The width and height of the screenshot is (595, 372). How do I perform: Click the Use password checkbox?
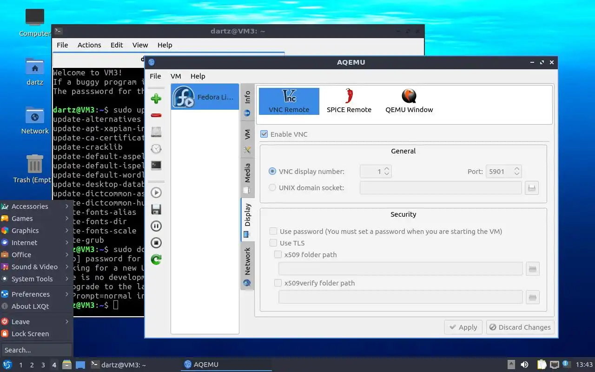(x=273, y=231)
